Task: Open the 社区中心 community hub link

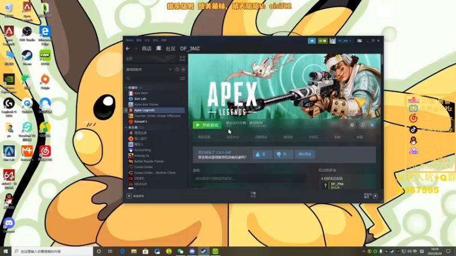Action: (233, 137)
